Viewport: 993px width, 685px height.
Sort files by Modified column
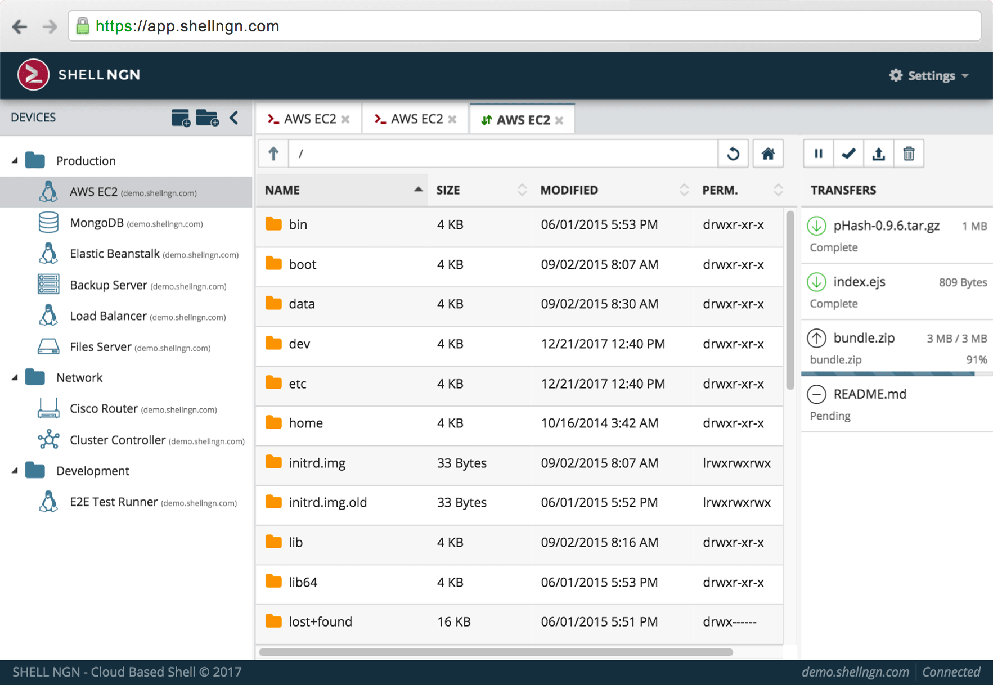tap(613, 190)
